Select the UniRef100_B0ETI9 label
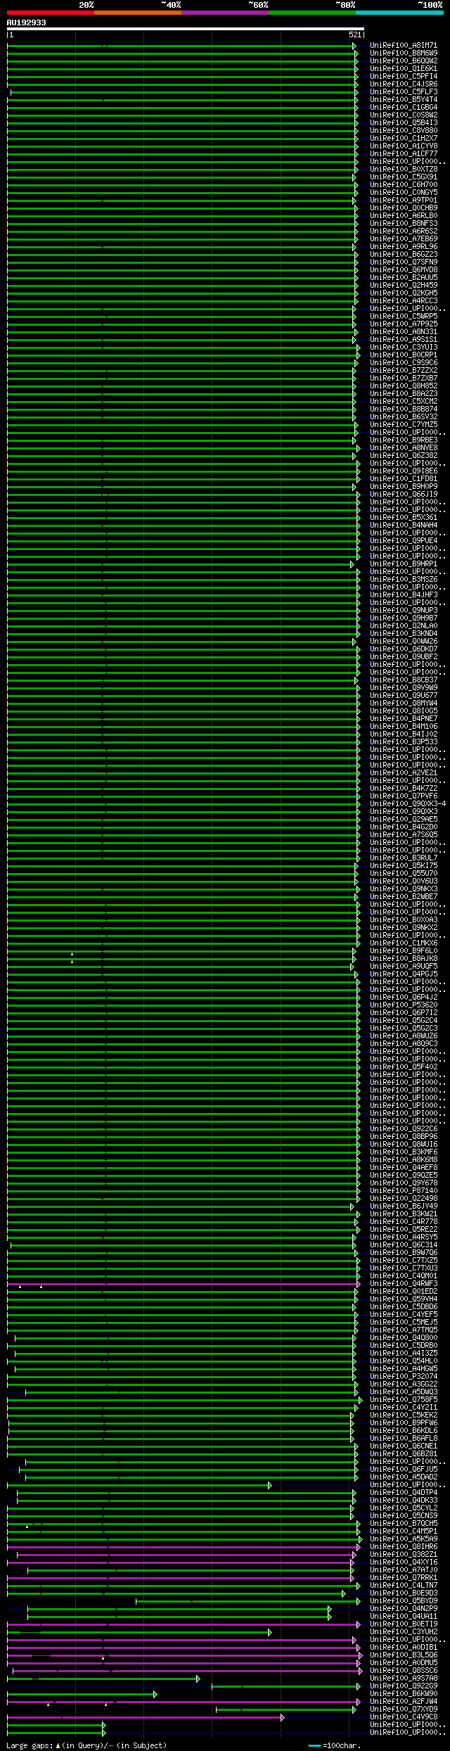 point(404,1624)
